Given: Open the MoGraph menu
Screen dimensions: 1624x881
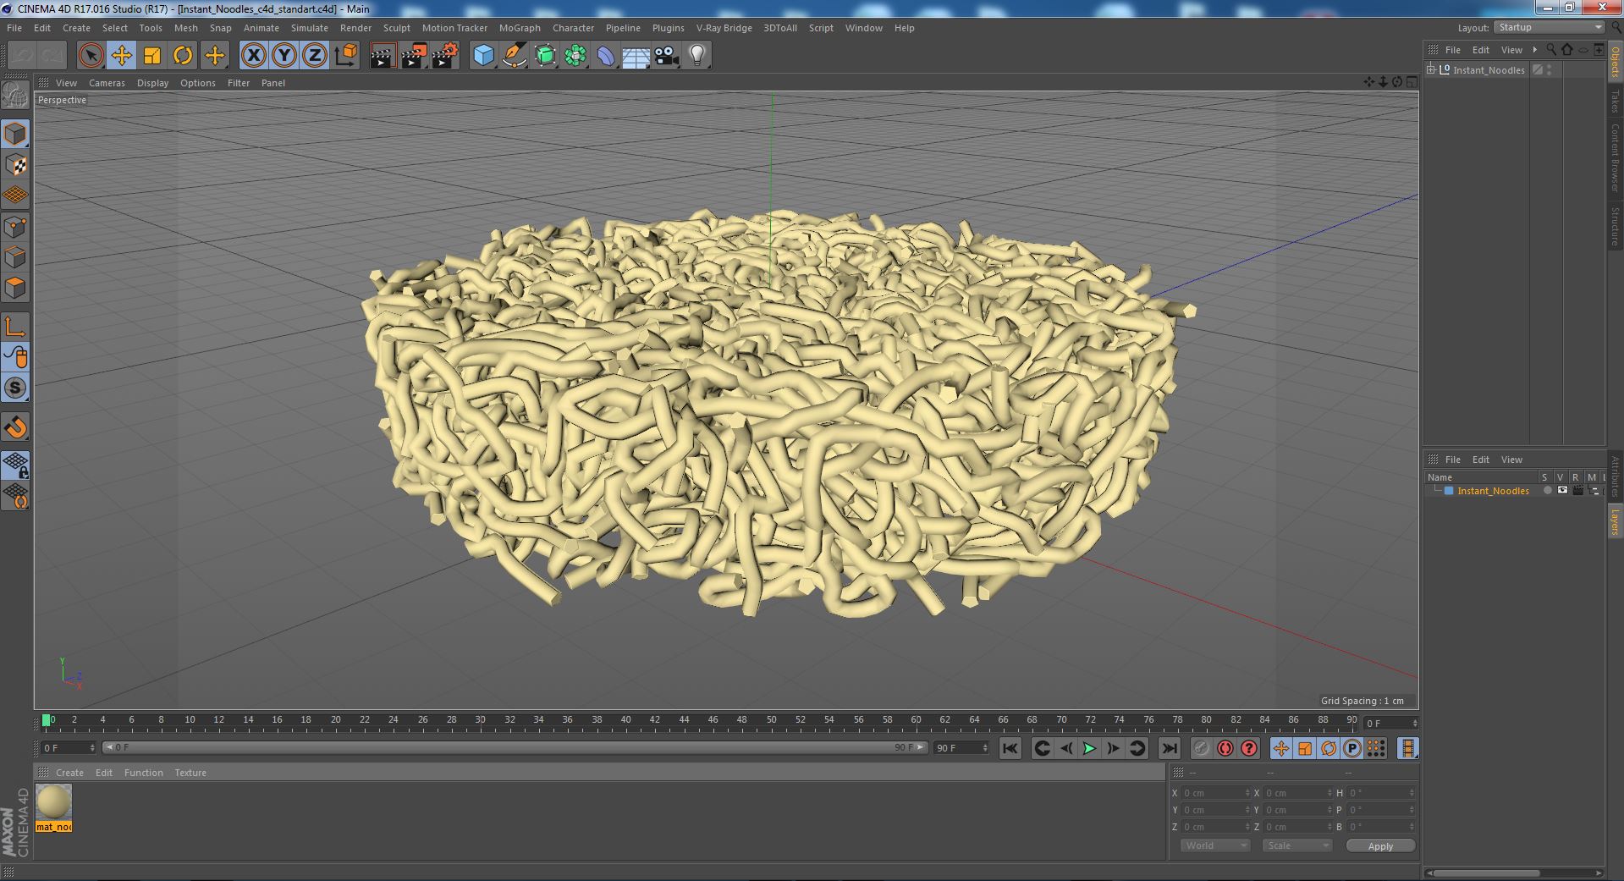Looking at the screenshot, I should (x=520, y=28).
